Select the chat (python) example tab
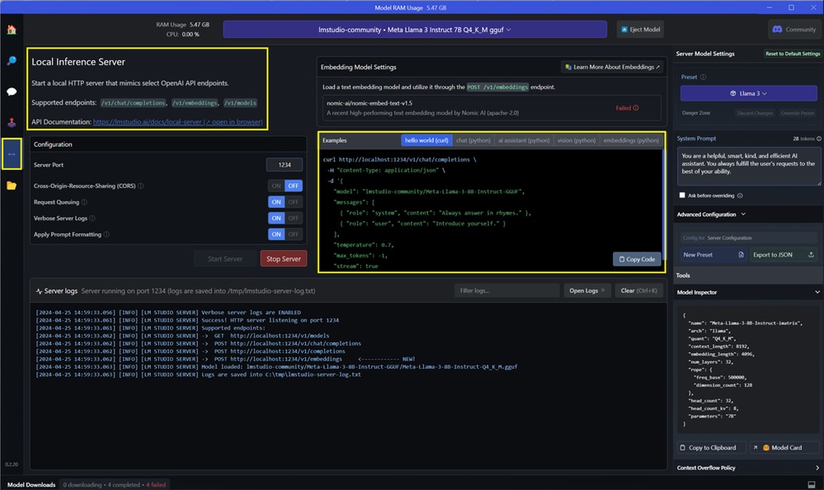The image size is (824, 490). tap(473, 140)
